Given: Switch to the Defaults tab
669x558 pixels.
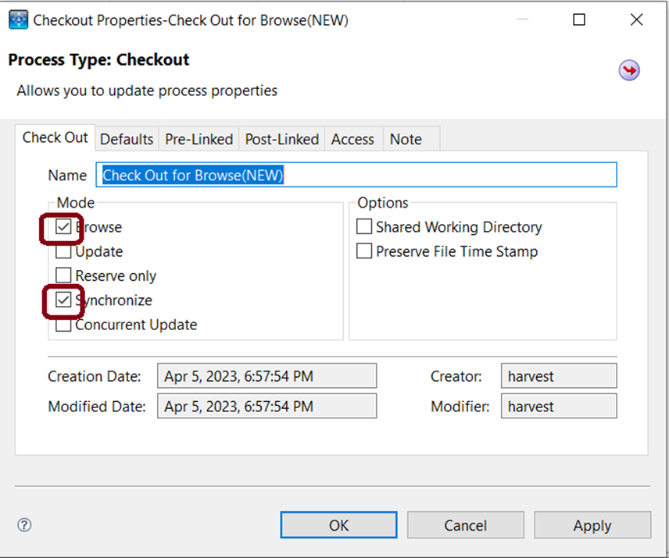Looking at the screenshot, I should tap(127, 139).
